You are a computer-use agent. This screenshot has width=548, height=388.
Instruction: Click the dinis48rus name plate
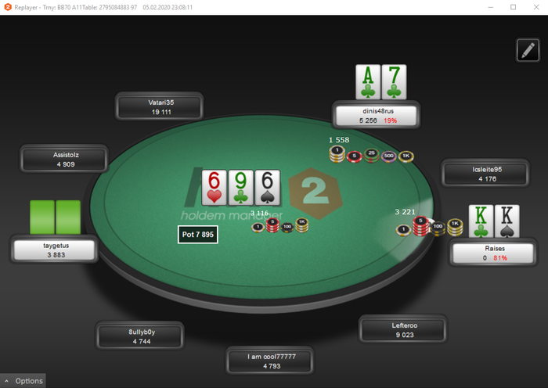[x=377, y=116]
